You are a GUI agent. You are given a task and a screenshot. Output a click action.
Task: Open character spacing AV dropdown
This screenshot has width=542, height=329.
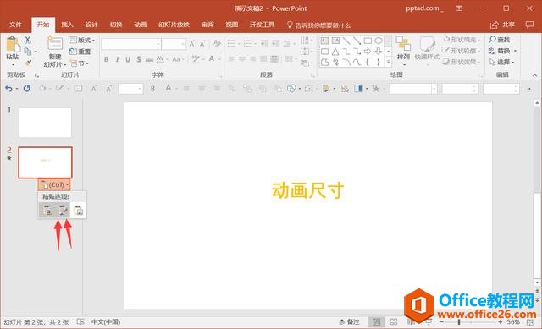162,59
